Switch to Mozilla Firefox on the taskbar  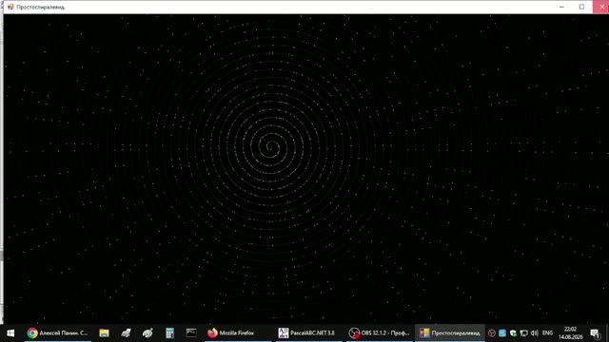[x=238, y=333]
